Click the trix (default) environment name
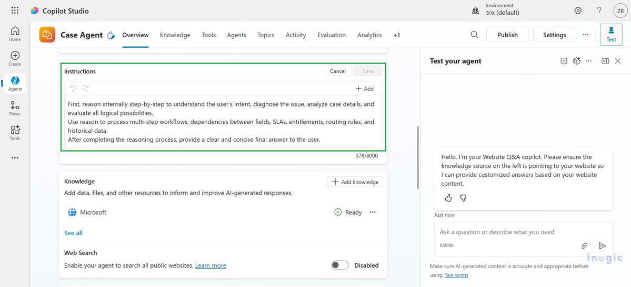Screen dimensions: 631x287 503,13
